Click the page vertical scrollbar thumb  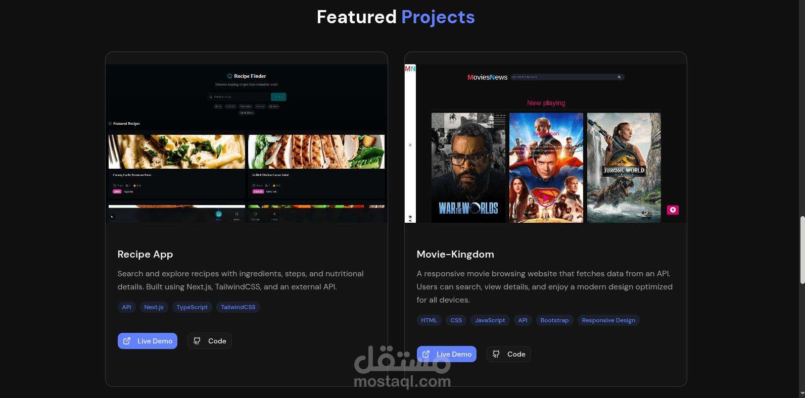pos(802,250)
